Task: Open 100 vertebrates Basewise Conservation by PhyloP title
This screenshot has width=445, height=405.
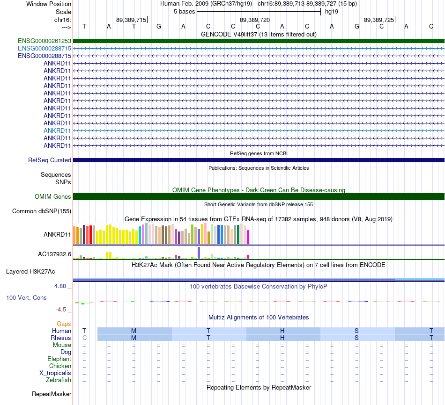Action: click(x=259, y=287)
